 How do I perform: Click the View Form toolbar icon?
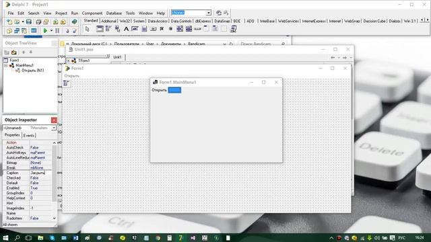[x=17, y=31]
